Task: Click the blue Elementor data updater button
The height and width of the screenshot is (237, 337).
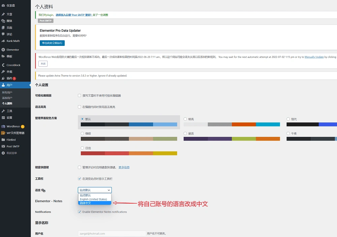Action: [x=52, y=43]
